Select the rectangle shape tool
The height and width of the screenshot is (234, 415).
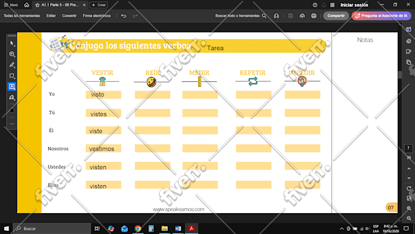(12, 76)
